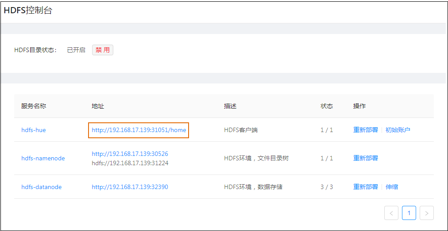Screen dimensions: 448x231
Task: Click the 地址 column header
Action: pyautogui.click(x=98, y=106)
